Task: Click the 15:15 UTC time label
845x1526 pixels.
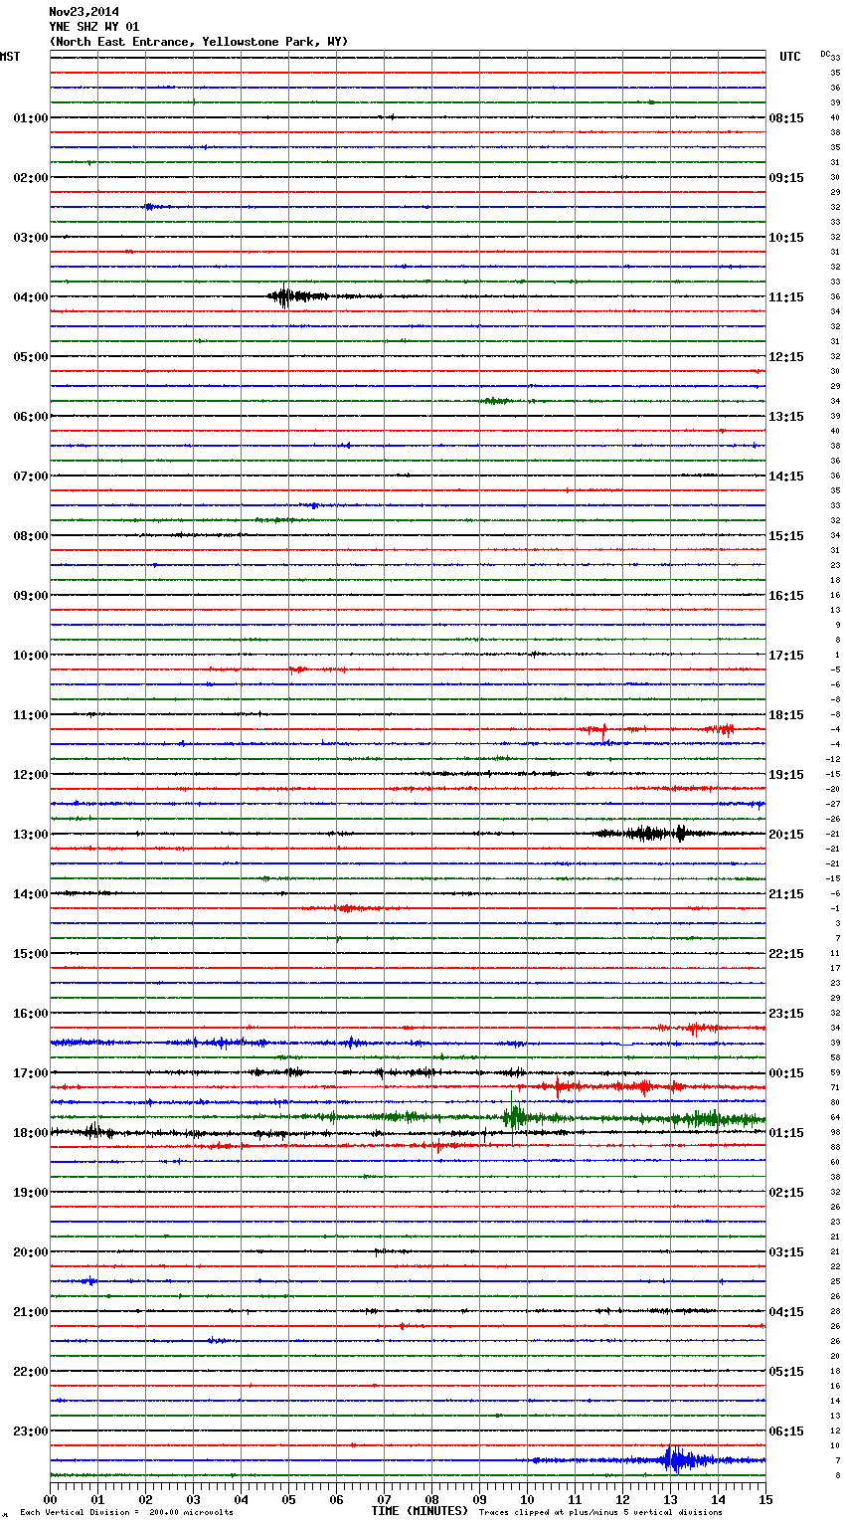Action: (786, 536)
